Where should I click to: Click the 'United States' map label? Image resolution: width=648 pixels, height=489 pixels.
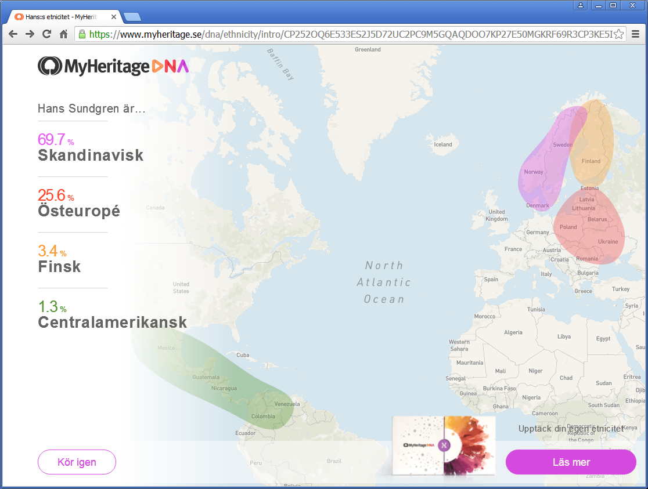(181, 288)
